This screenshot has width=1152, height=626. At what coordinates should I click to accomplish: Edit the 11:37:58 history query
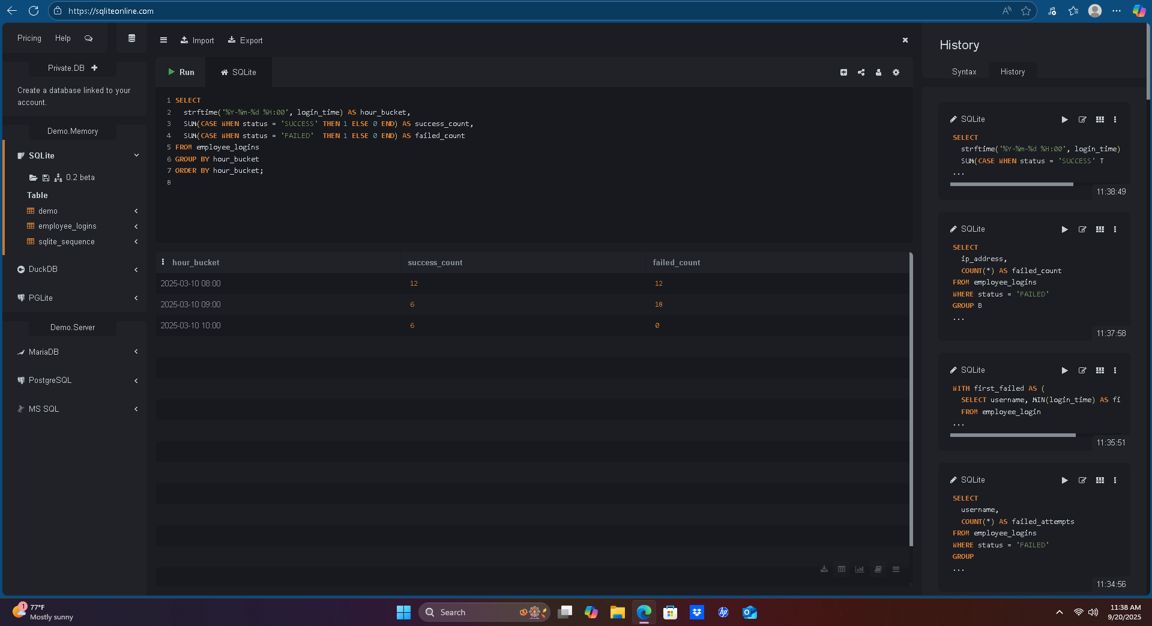(x=1082, y=229)
